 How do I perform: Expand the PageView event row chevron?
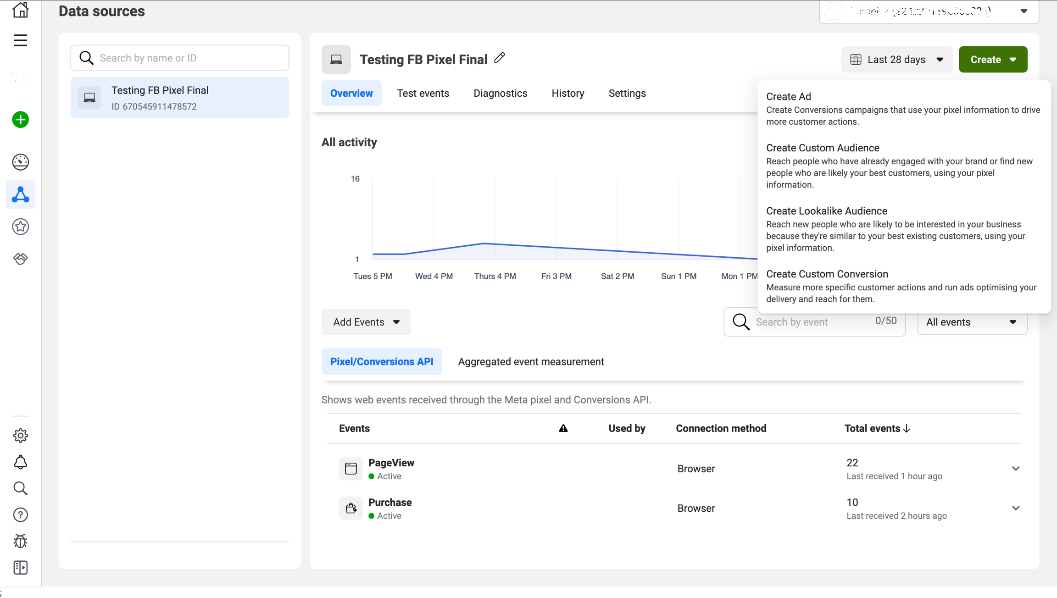point(1015,469)
